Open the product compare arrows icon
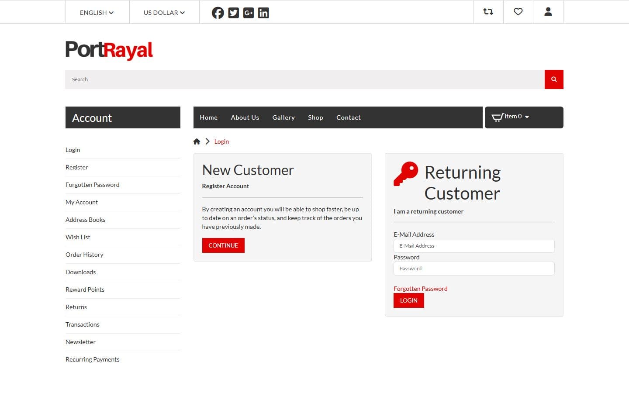The image size is (629, 393). click(x=488, y=12)
